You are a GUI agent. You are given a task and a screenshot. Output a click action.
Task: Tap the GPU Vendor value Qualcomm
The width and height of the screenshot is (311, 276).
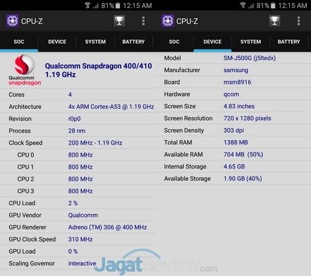pos(83,215)
